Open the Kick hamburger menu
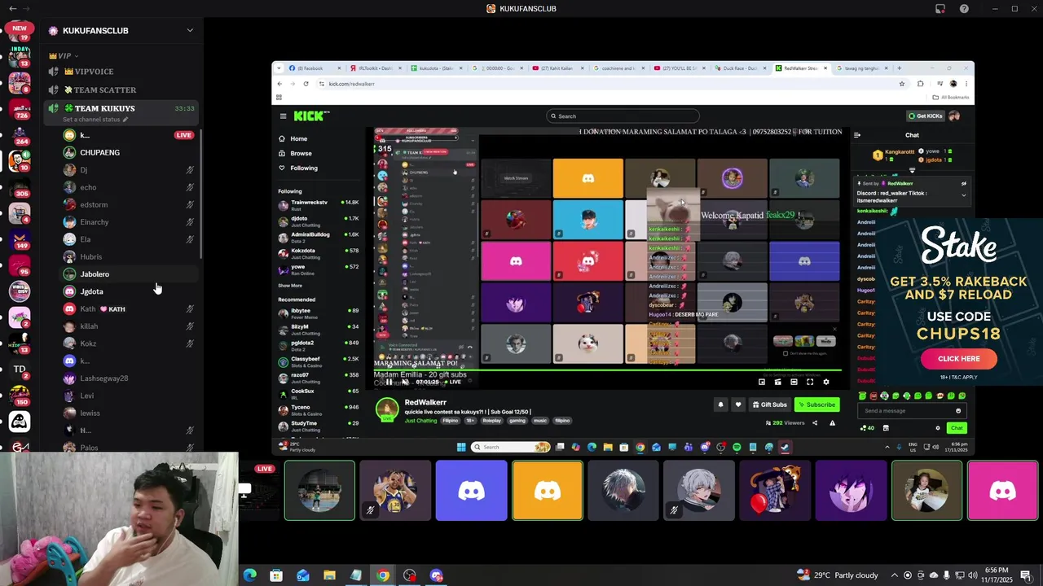The width and height of the screenshot is (1043, 586). (x=283, y=116)
